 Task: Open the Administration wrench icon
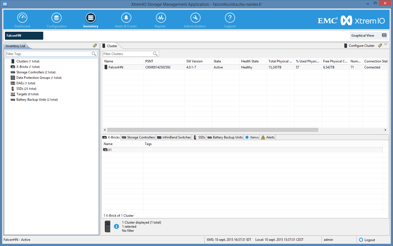coord(195,18)
